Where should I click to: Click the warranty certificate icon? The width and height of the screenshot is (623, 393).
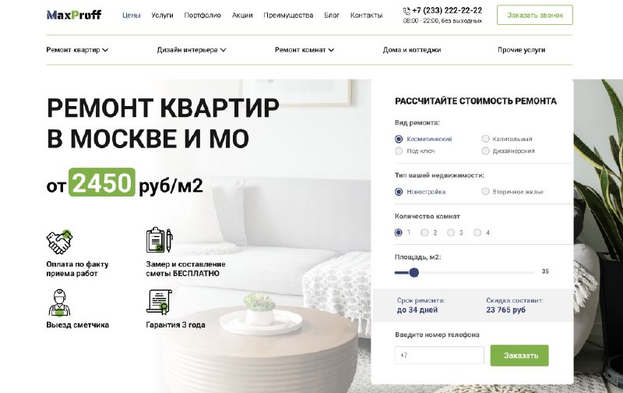[x=159, y=302]
